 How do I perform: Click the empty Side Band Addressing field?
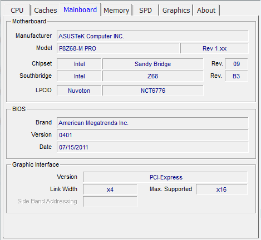pyautogui.click(x=110, y=202)
